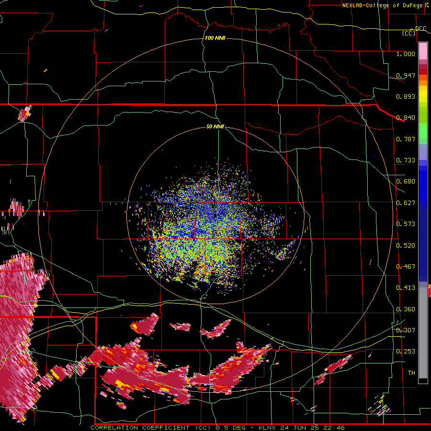431x431 pixels.
Task: Select the 0.840 scale value
Action: click(x=406, y=118)
